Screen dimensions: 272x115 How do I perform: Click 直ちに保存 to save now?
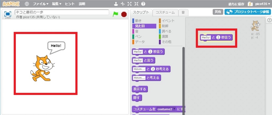(237, 4)
